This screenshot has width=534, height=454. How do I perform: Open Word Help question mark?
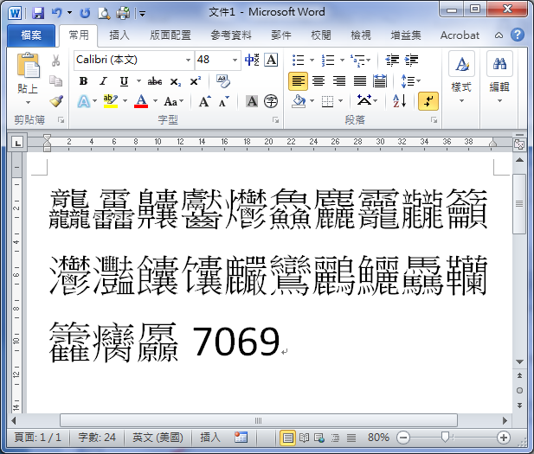coord(518,35)
